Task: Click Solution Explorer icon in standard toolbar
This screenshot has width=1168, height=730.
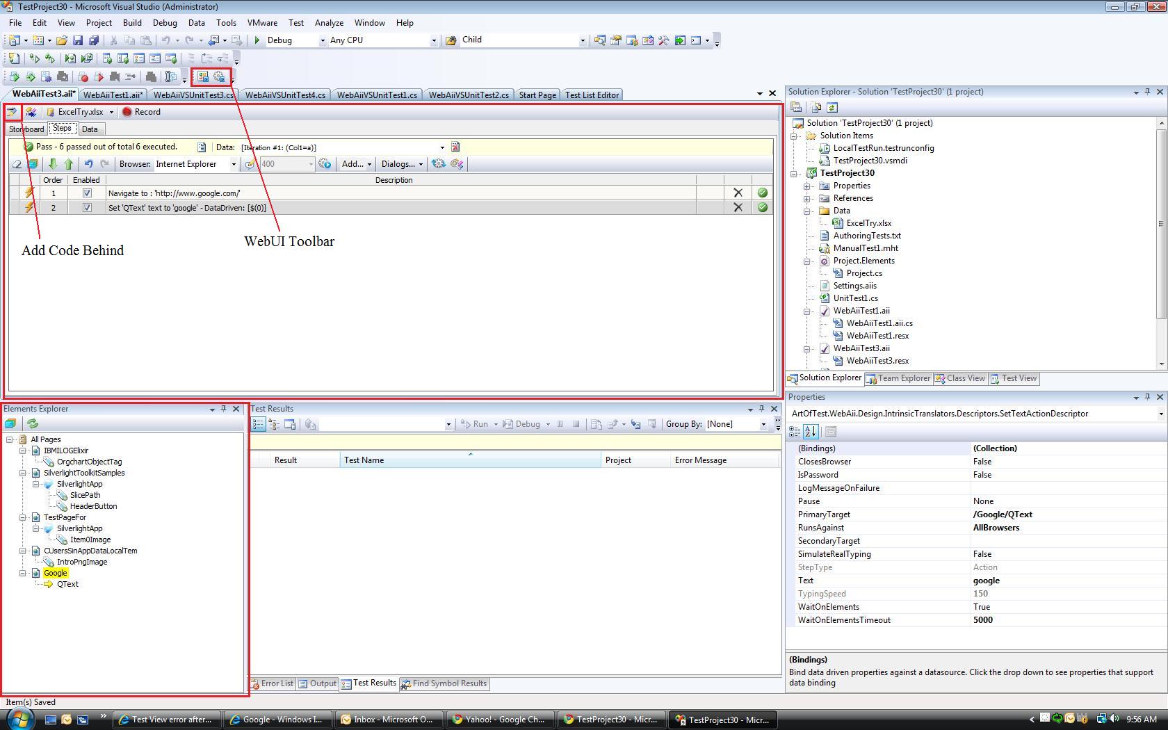Action: (599, 40)
